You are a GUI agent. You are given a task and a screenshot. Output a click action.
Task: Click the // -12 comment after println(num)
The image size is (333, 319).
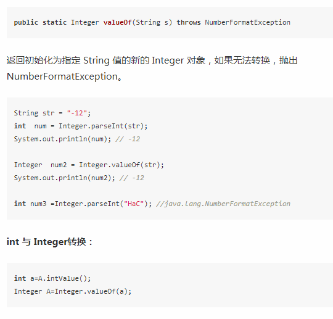point(128,139)
